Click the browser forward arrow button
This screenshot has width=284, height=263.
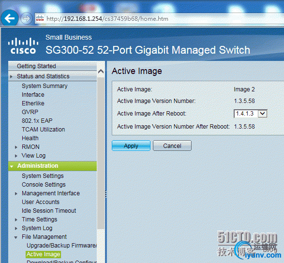(x=27, y=18)
